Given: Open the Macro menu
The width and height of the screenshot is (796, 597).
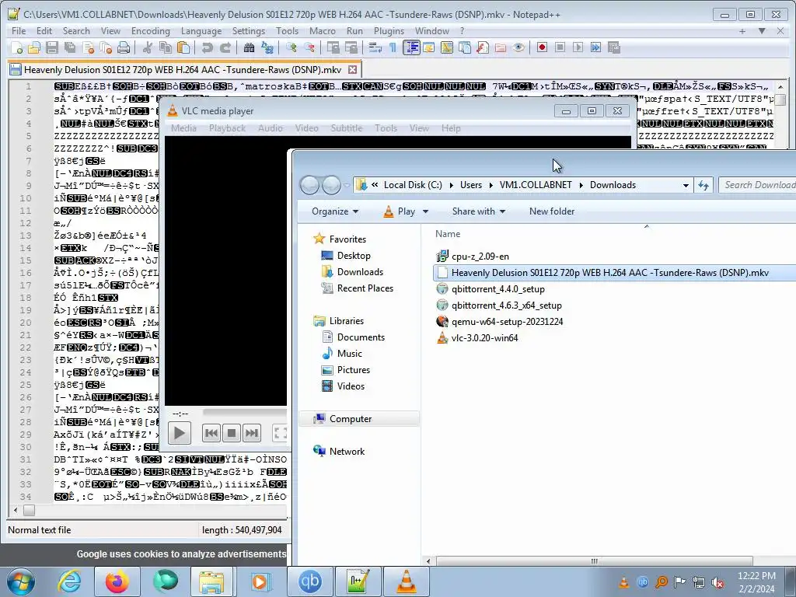Looking at the screenshot, I should (323, 31).
